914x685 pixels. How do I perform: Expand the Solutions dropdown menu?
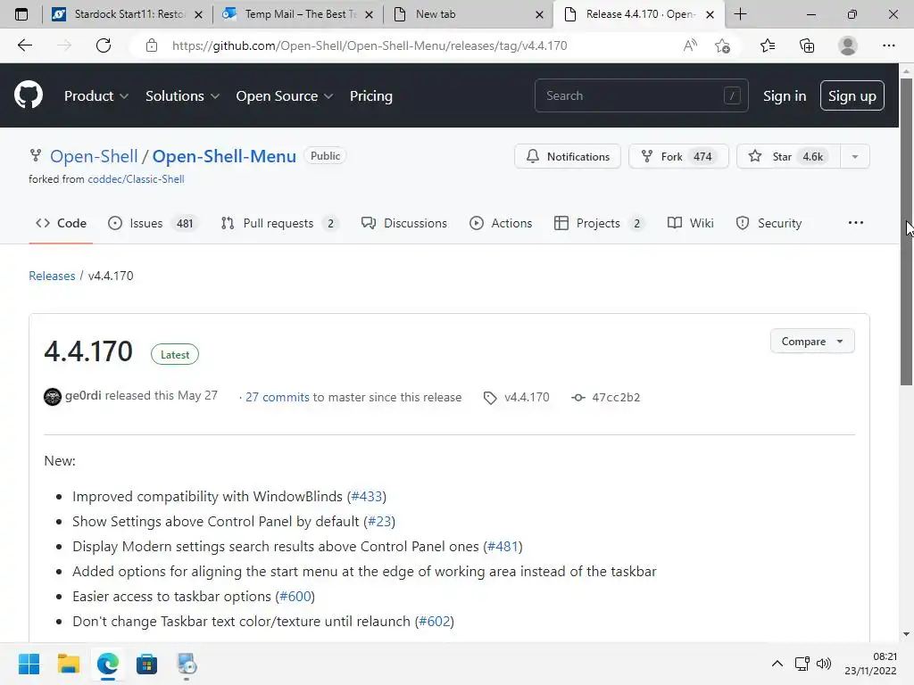click(x=182, y=96)
